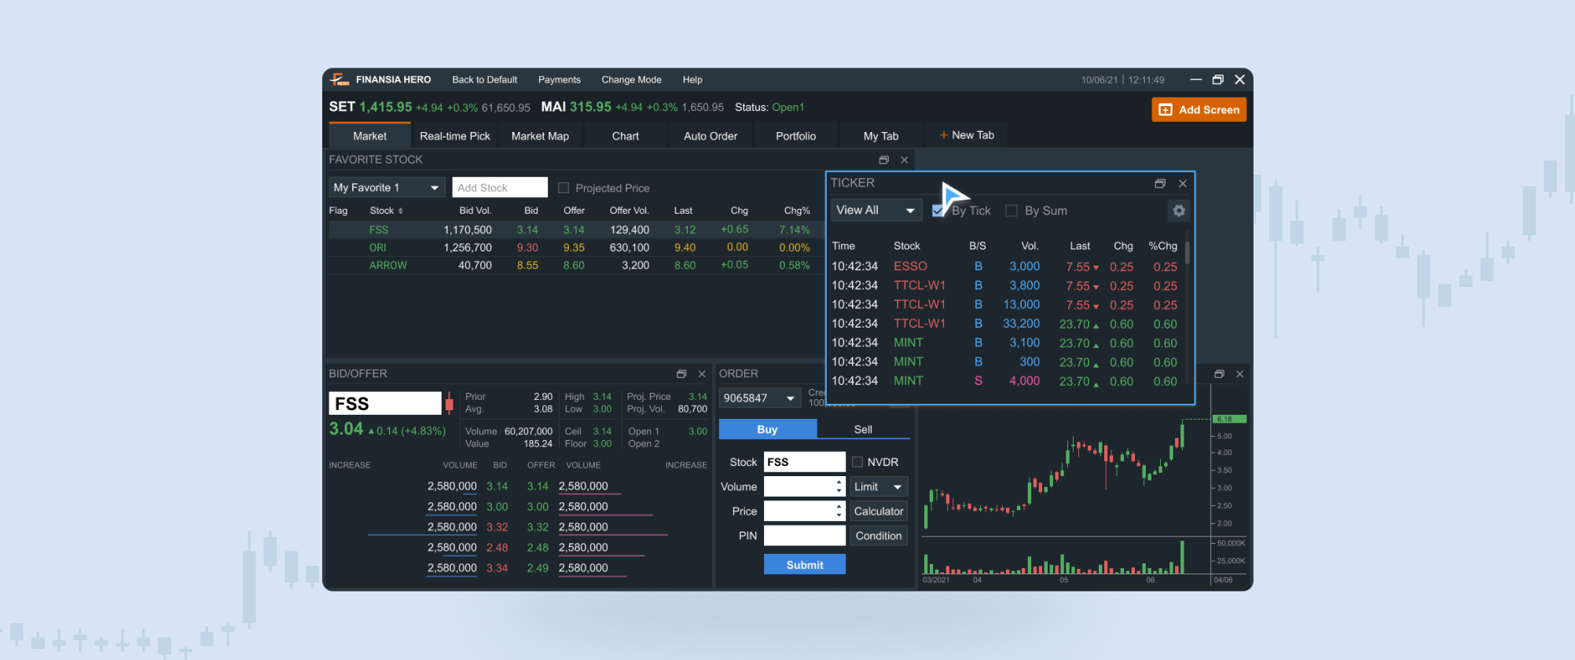Click the Submit order button

point(805,564)
